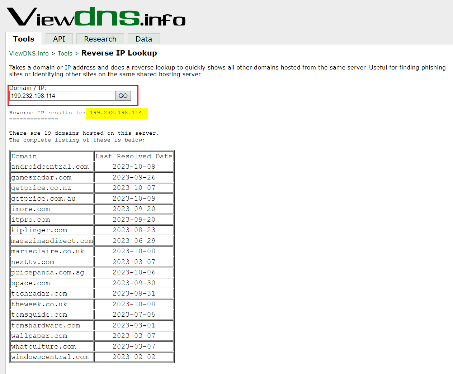Select gamesradar.com domain cell
Screen dimensions: 453x374
(x=52, y=177)
